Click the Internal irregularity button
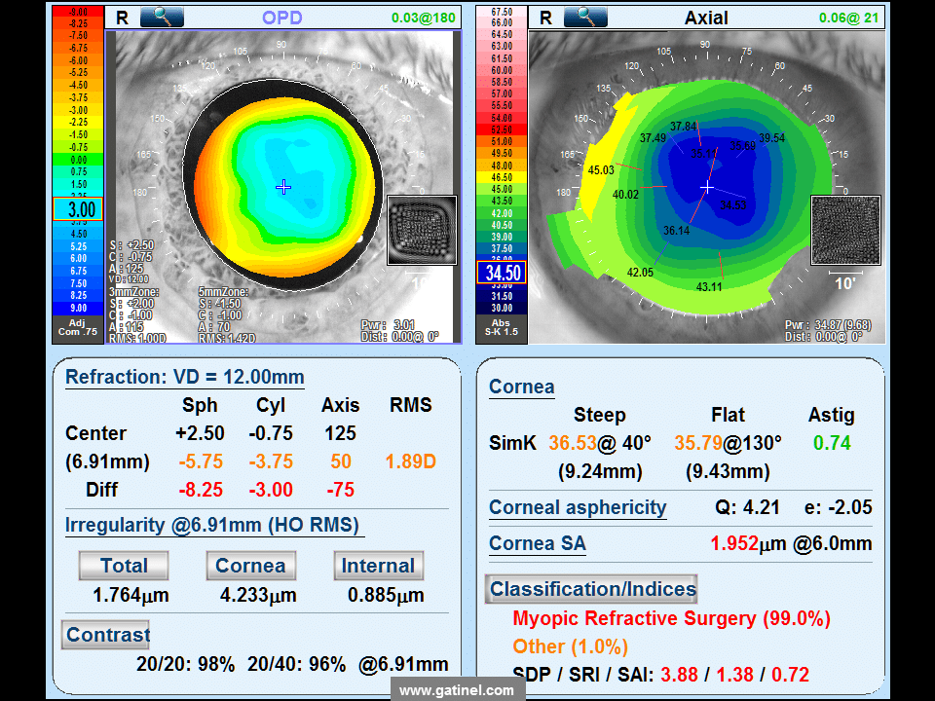The height and width of the screenshot is (701, 935). (378, 565)
